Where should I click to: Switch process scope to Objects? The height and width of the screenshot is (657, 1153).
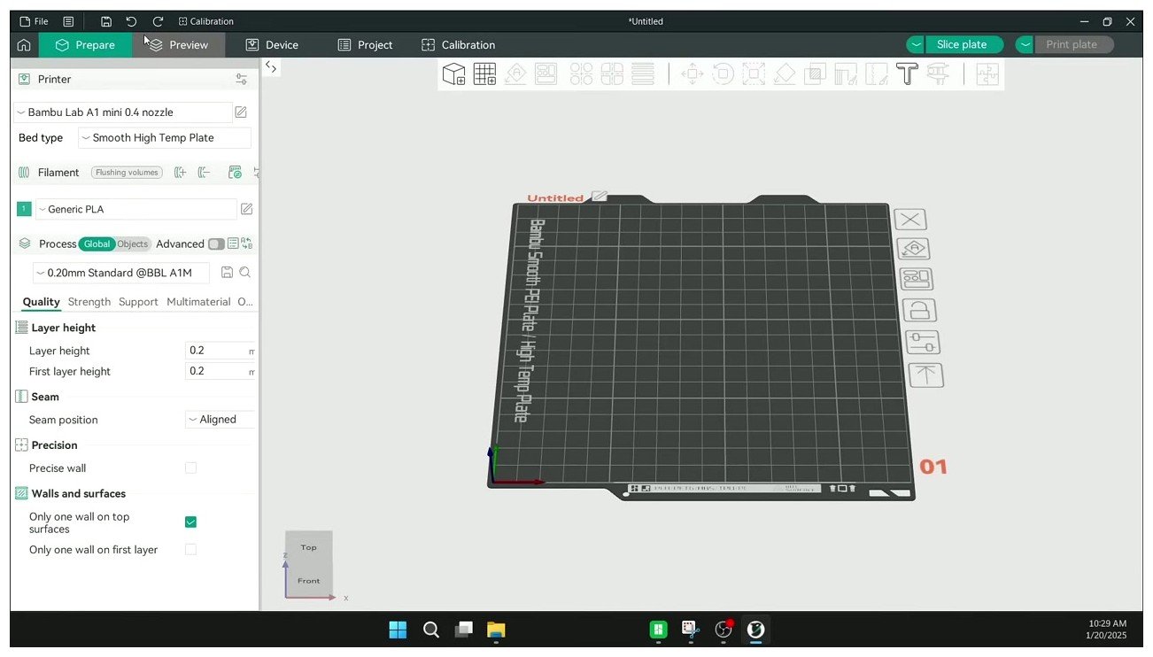tap(133, 244)
